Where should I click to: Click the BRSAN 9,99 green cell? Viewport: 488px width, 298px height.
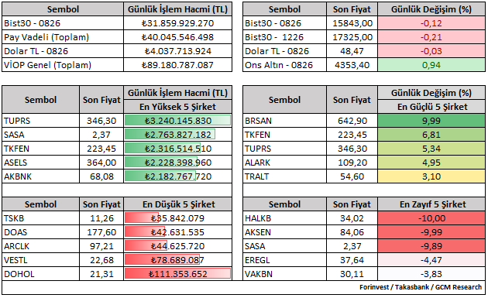431,121
